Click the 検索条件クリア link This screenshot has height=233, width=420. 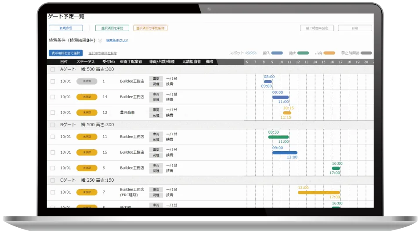click(117, 40)
